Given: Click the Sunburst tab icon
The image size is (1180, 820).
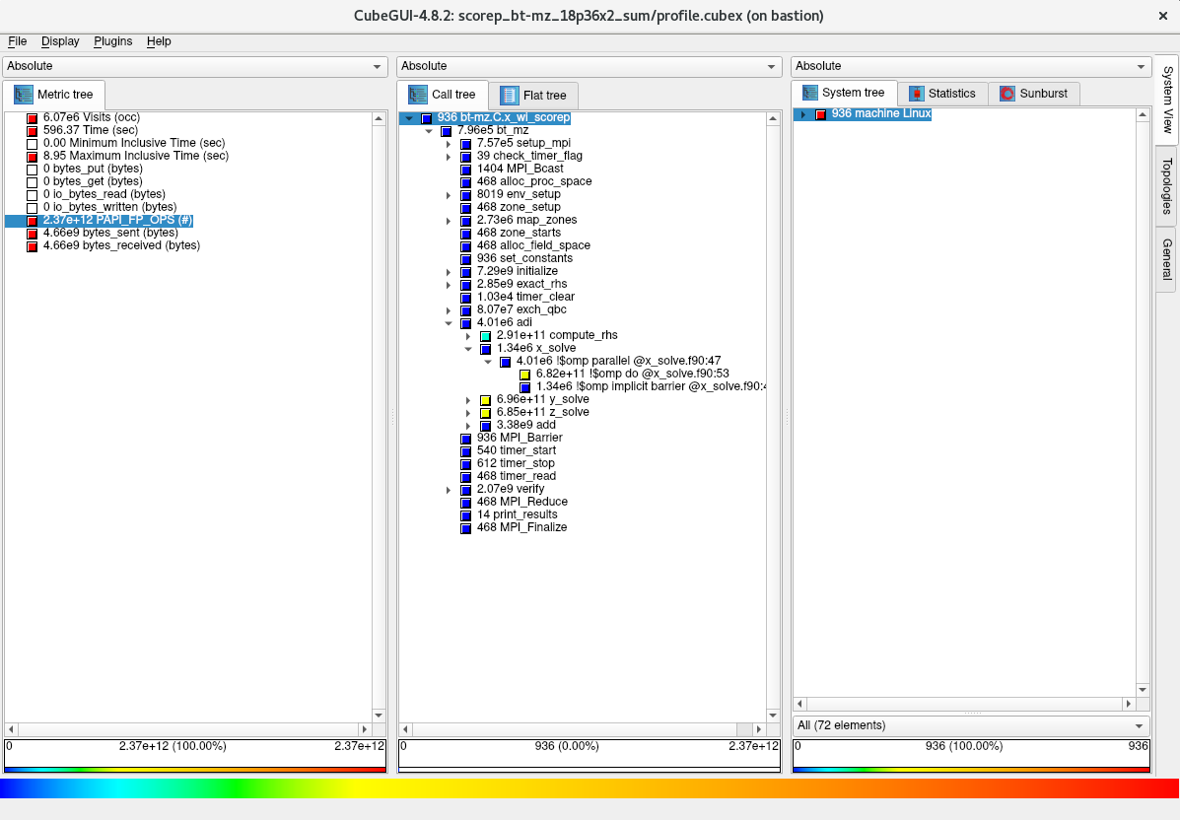Looking at the screenshot, I should (x=1007, y=94).
